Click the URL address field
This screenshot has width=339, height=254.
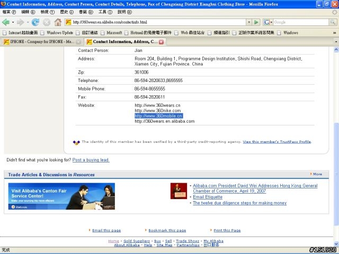click(x=159, y=22)
